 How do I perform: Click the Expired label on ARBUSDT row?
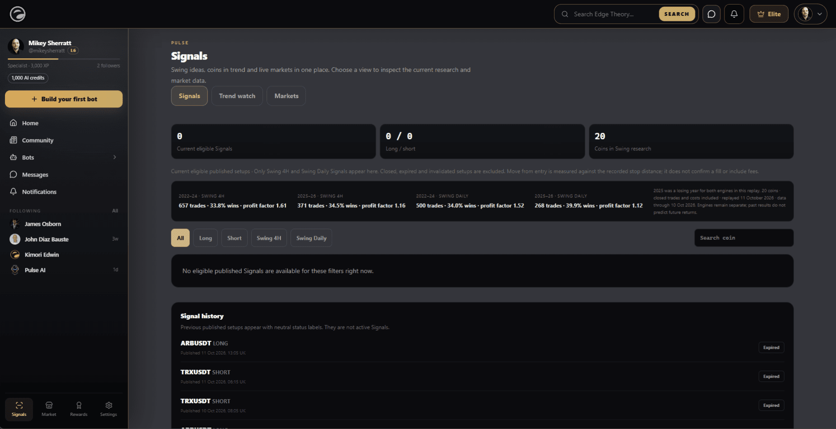point(771,347)
